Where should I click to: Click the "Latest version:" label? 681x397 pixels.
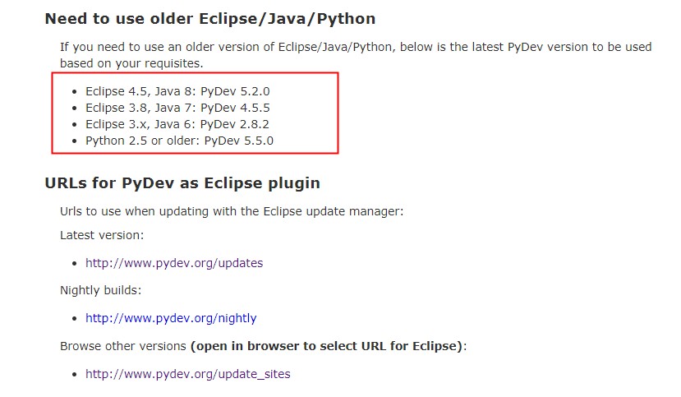[102, 235]
